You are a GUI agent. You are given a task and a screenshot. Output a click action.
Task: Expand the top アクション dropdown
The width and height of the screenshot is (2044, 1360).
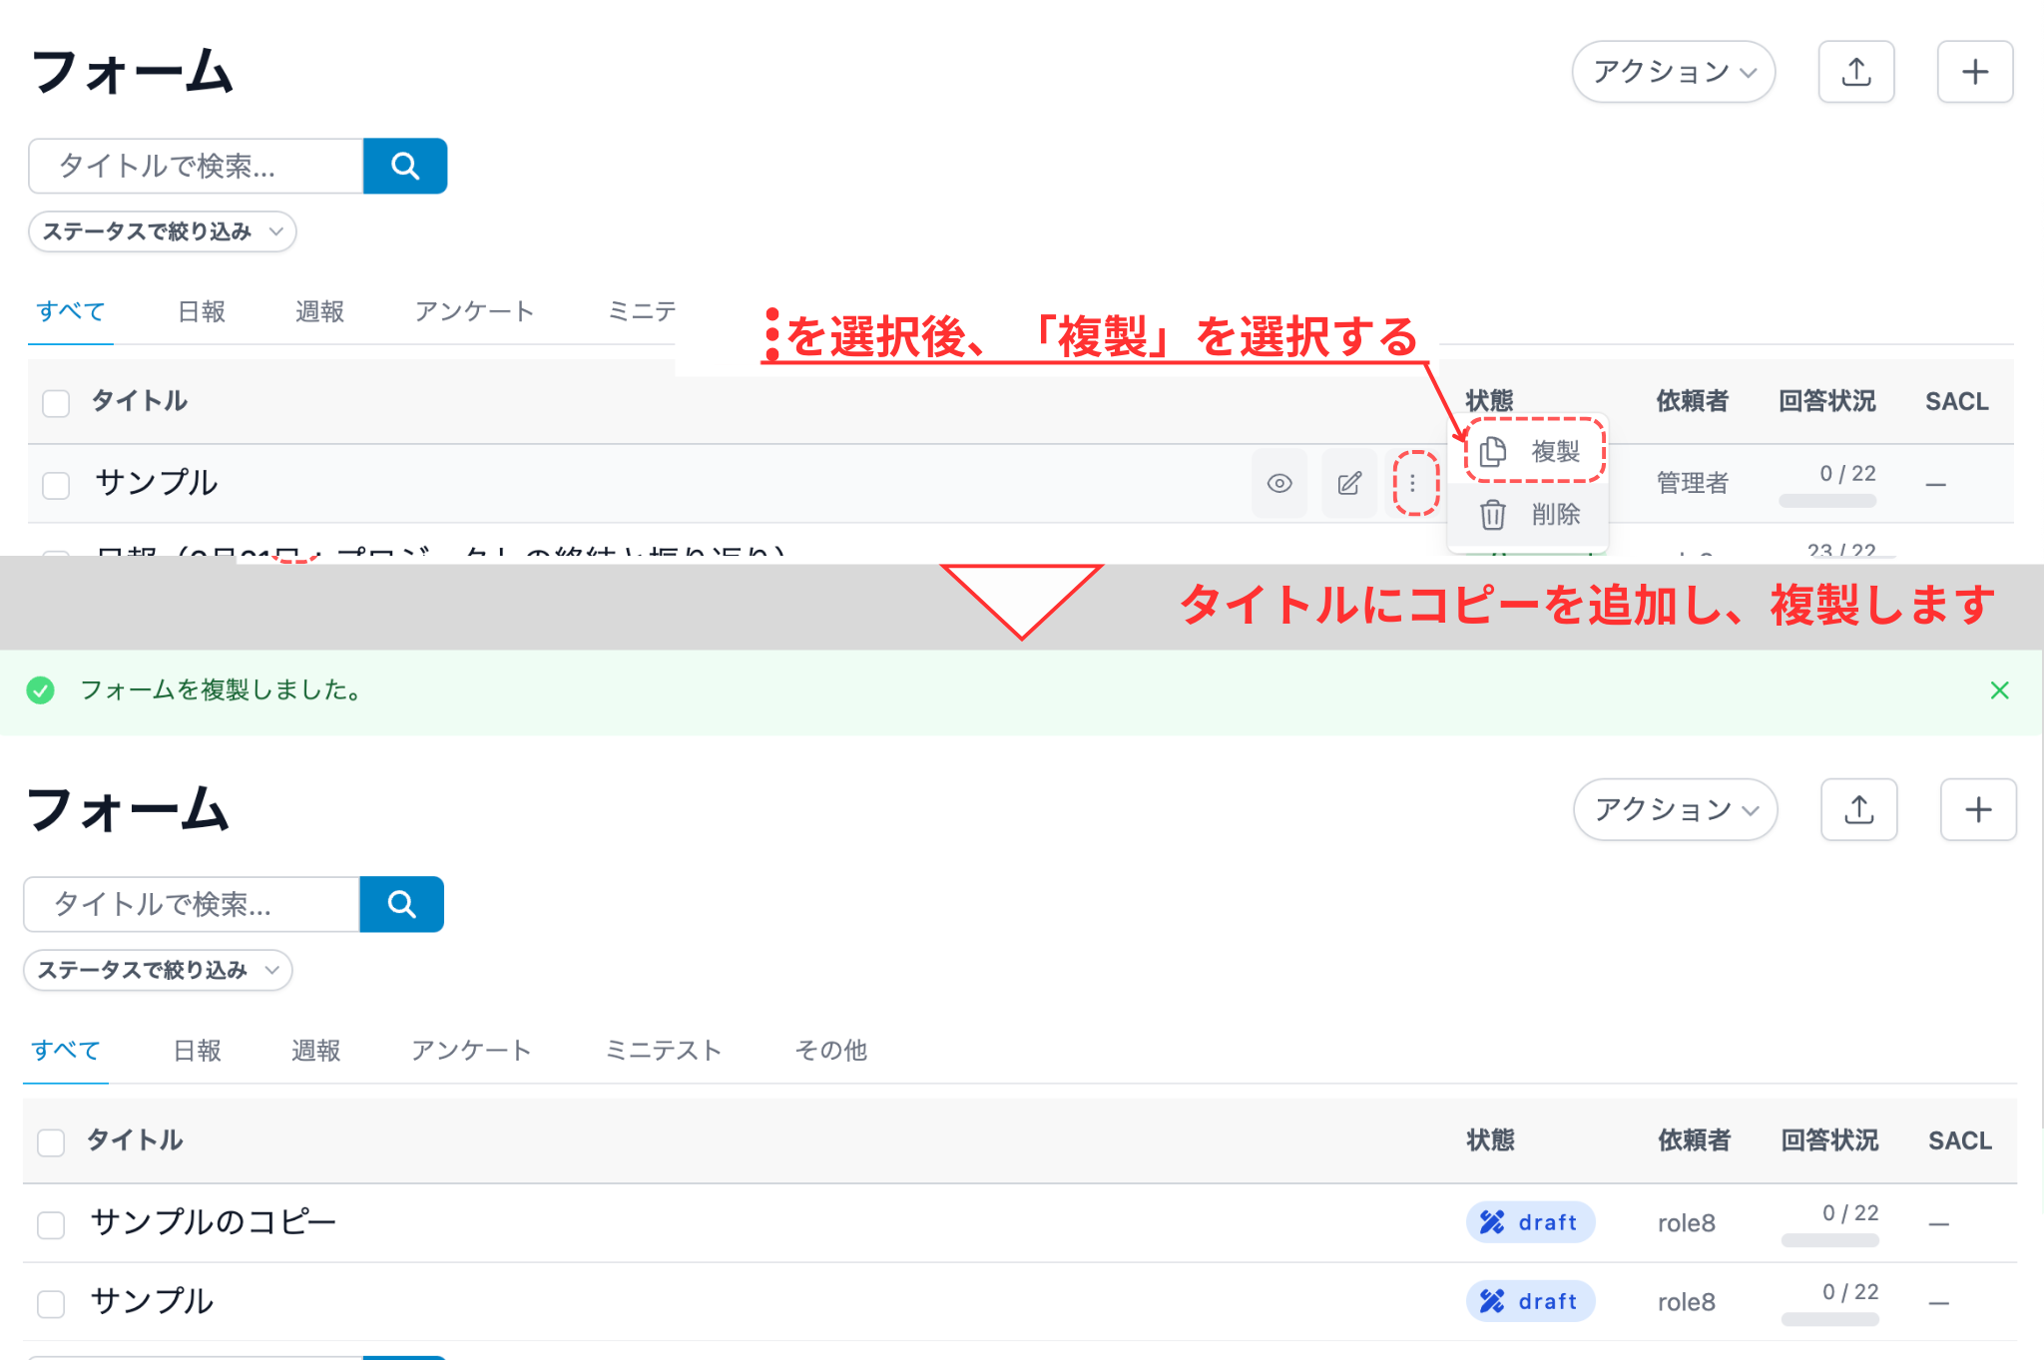tap(1673, 72)
